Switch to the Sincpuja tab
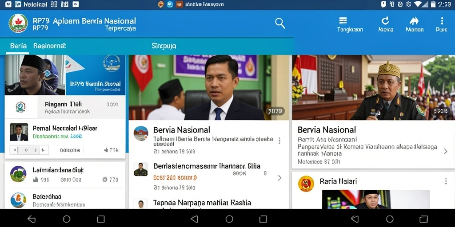 164,46
